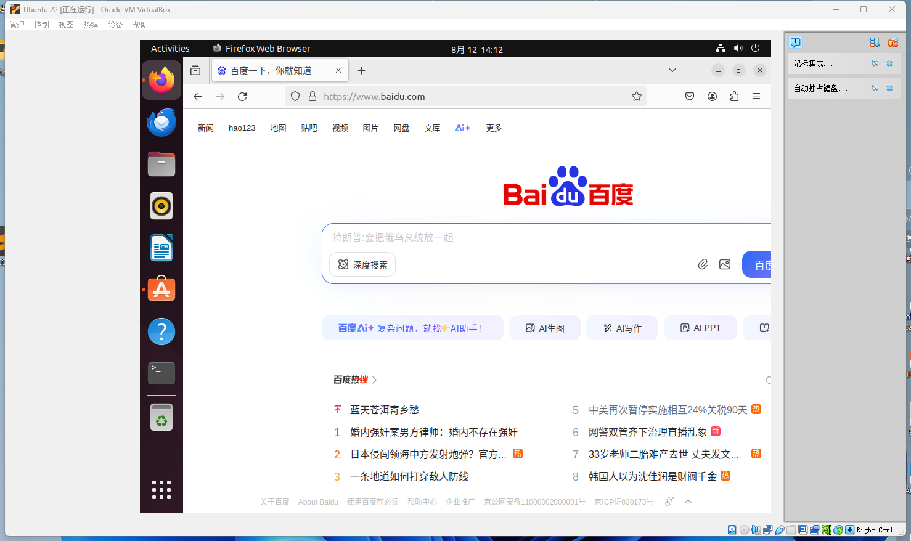Open the Firefox hamburger application menu
This screenshot has height=541, width=911.
pyautogui.click(x=756, y=97)
